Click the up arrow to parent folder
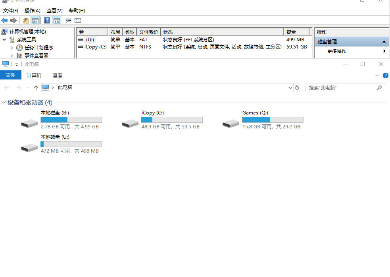 click(36, 87)
